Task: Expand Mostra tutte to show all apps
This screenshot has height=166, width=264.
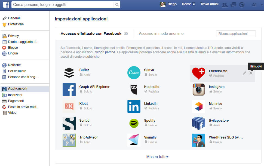Action: [x=157, y=157]
